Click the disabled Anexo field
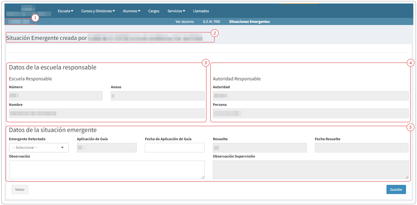 pos(158,96)
